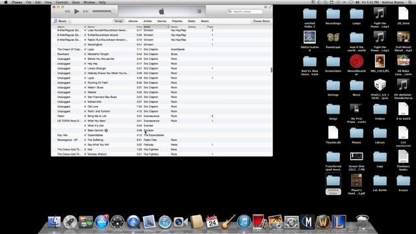Sort by the Plays column header

(x=210, y=27)
